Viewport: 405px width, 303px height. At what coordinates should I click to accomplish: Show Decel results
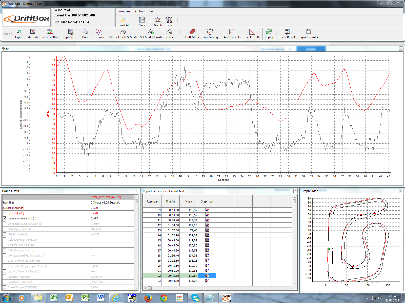coord(252,32)
